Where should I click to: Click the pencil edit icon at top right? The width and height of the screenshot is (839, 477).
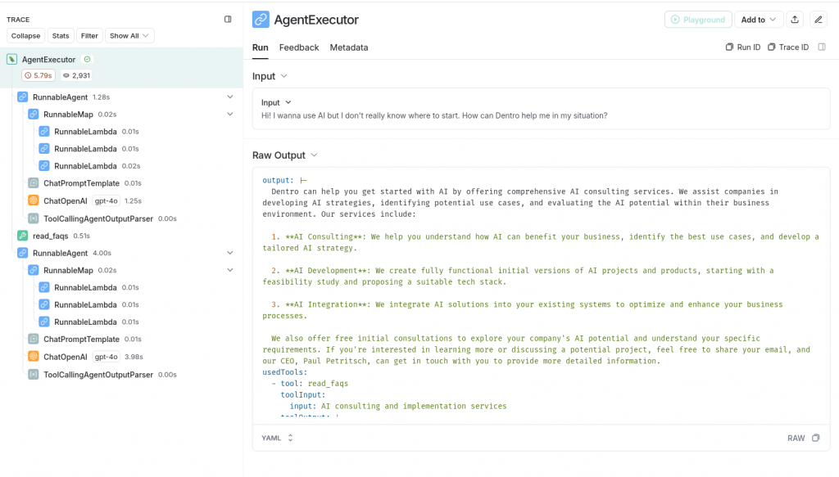pos(818,20)
